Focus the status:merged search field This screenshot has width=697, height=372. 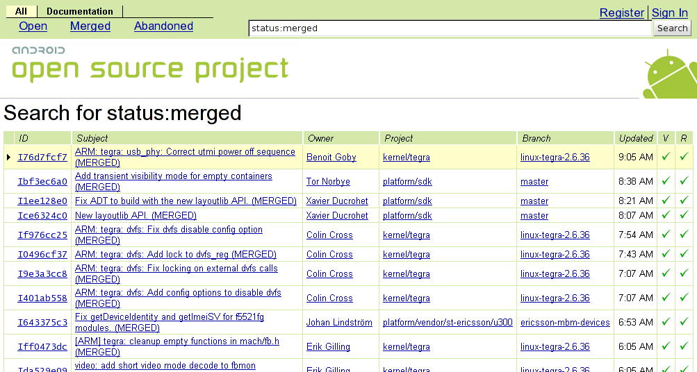450,28
